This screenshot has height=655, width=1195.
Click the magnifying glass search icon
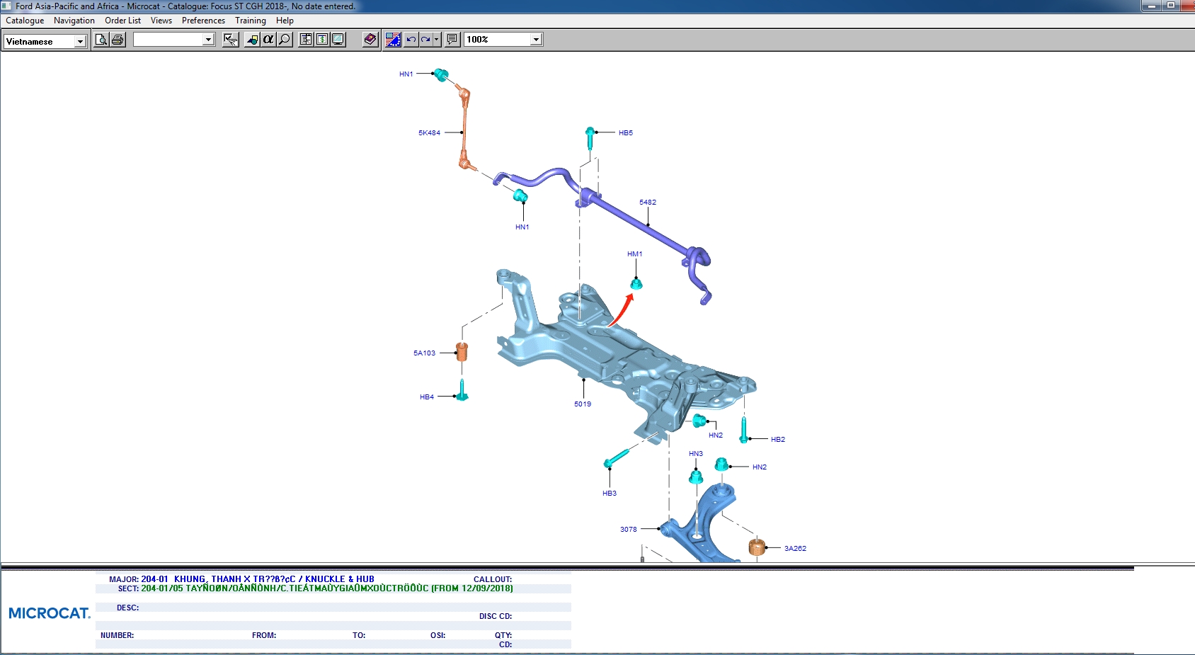(x=285, y=40)
